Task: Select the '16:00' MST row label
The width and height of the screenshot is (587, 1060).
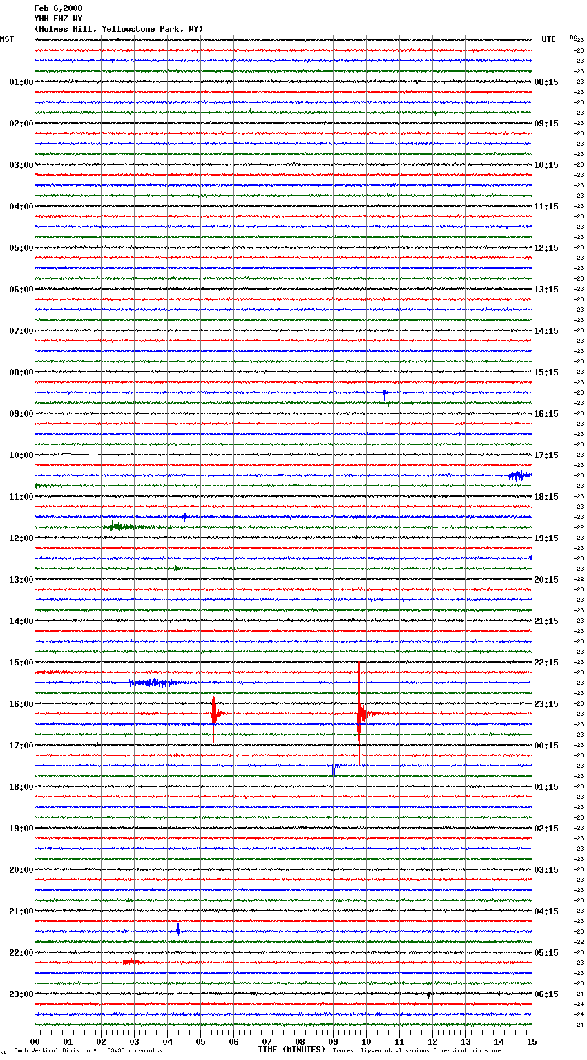Action: point(21,704)
